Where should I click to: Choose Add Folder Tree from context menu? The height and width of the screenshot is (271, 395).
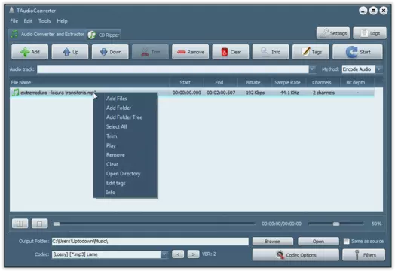tap(124, 117)
